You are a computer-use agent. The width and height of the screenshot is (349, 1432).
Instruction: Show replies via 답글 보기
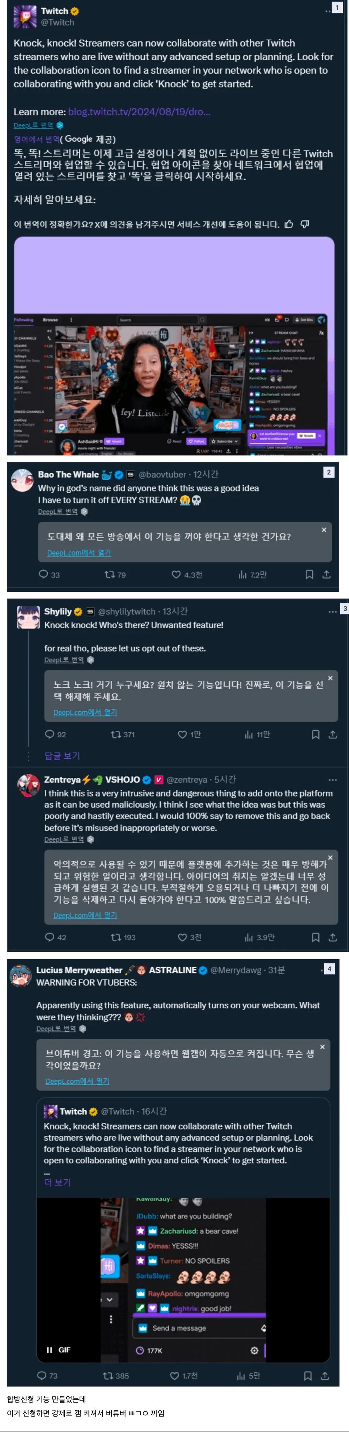click(x=62, y=756)
